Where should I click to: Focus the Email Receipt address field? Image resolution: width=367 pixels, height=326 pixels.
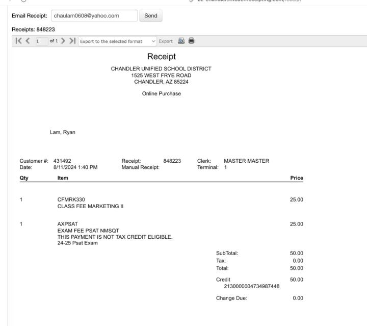point(94,16)
